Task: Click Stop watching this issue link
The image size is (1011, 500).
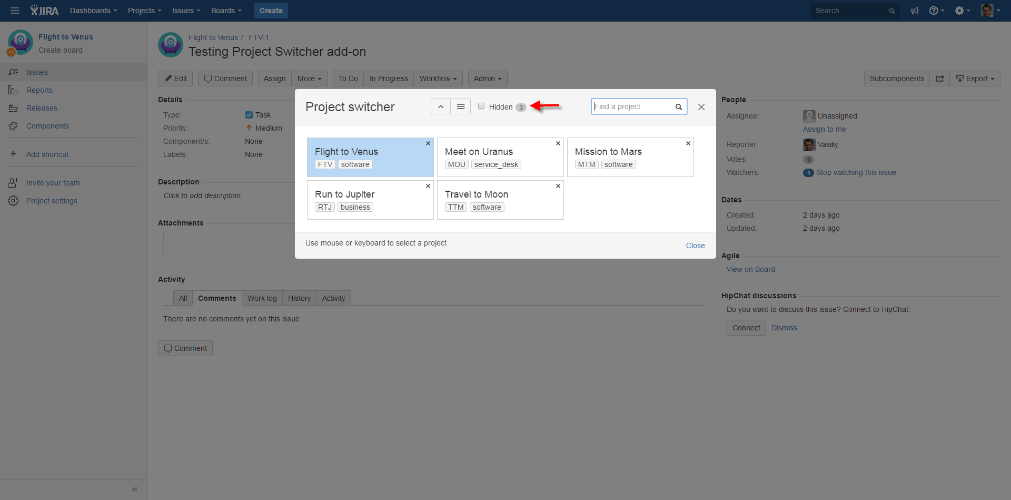Action: pos(856,172)
